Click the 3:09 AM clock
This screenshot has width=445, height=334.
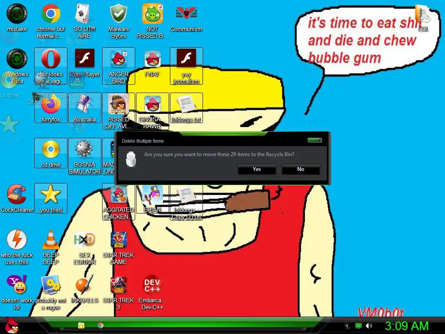coord(407,326)
